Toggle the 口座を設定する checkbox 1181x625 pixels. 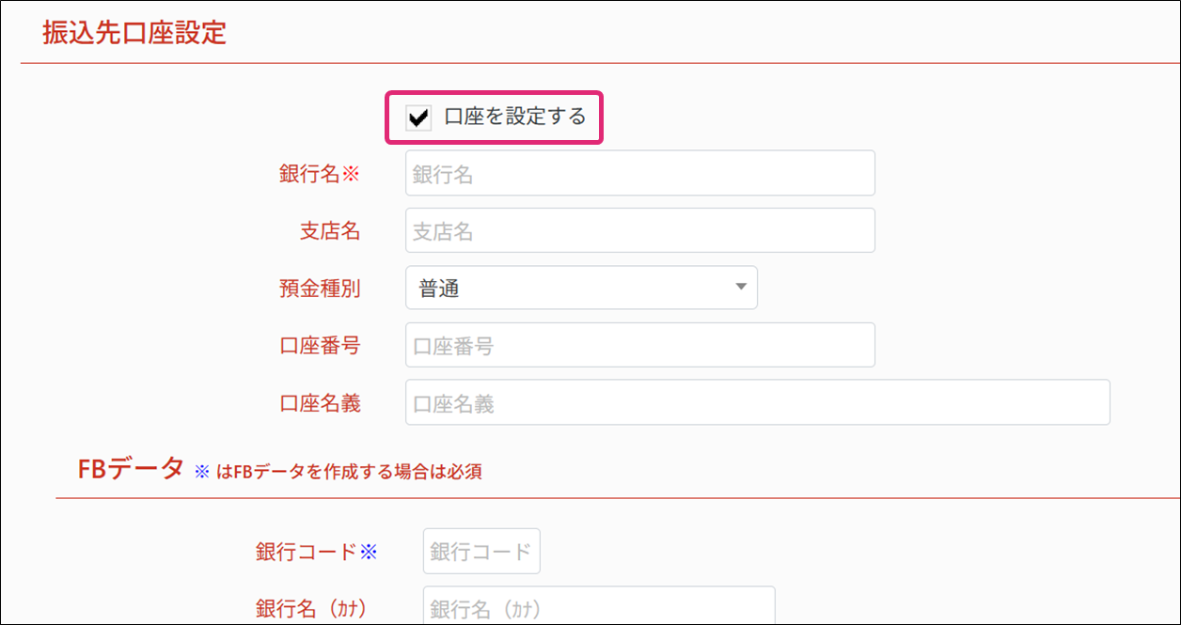tap(418, 117)
